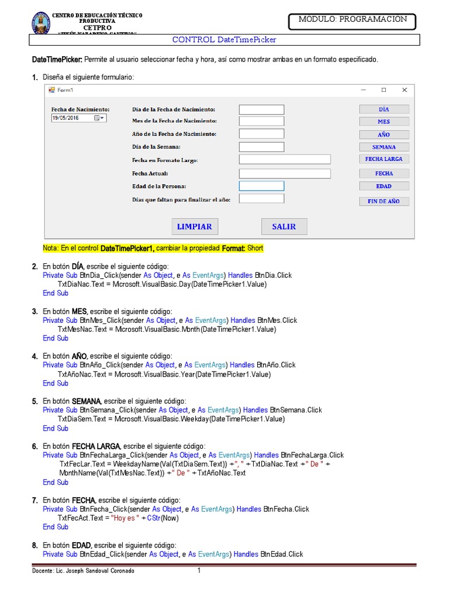Click the LIMPIAR button
The image size is (449, 599).
(195, 226)
